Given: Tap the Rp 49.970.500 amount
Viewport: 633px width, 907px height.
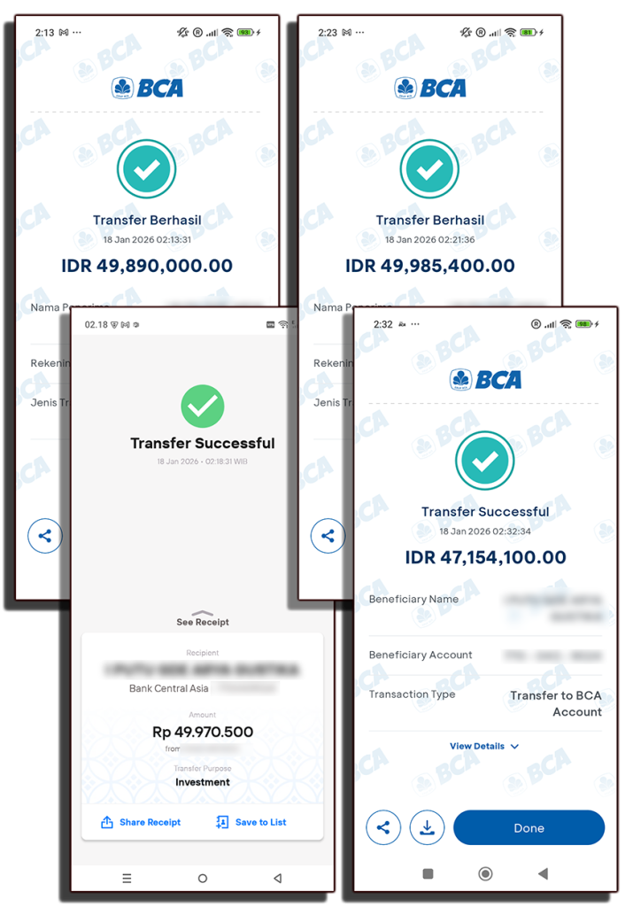Looking at the screenshot, I should pos(203,732).
